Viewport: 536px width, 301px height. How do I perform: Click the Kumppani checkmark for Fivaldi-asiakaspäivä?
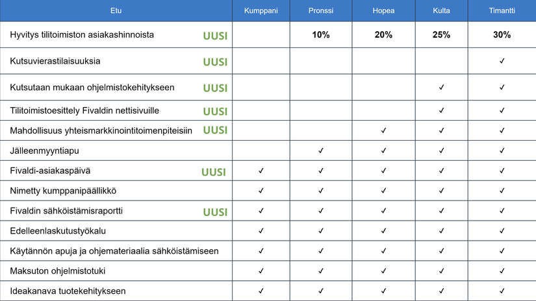pos(261,171)
